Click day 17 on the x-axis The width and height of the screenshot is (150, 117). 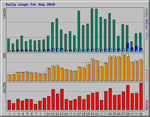[x=79, y=114]
